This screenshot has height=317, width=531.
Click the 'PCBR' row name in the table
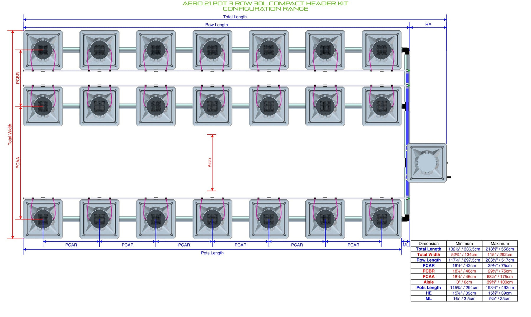coord(428,271)
